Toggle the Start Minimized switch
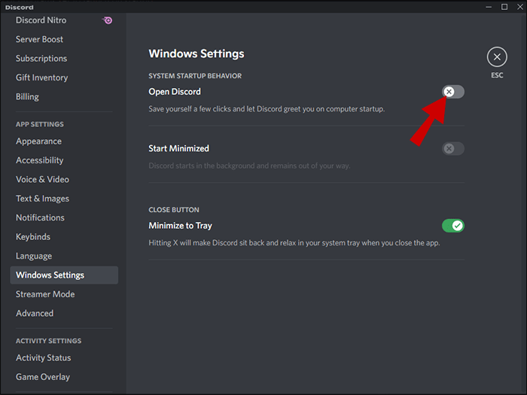527x395 pixels. [452, 148]
